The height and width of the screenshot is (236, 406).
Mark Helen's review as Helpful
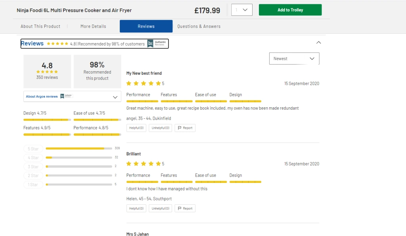click(136, 208)
